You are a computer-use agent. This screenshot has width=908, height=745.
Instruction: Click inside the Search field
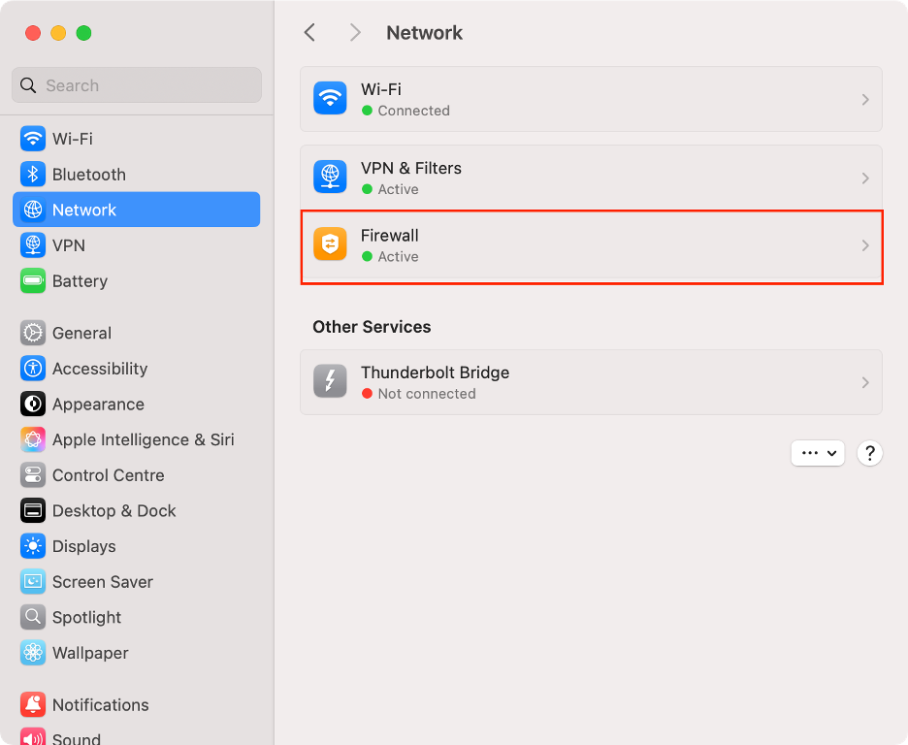click(x=136, y=85)
